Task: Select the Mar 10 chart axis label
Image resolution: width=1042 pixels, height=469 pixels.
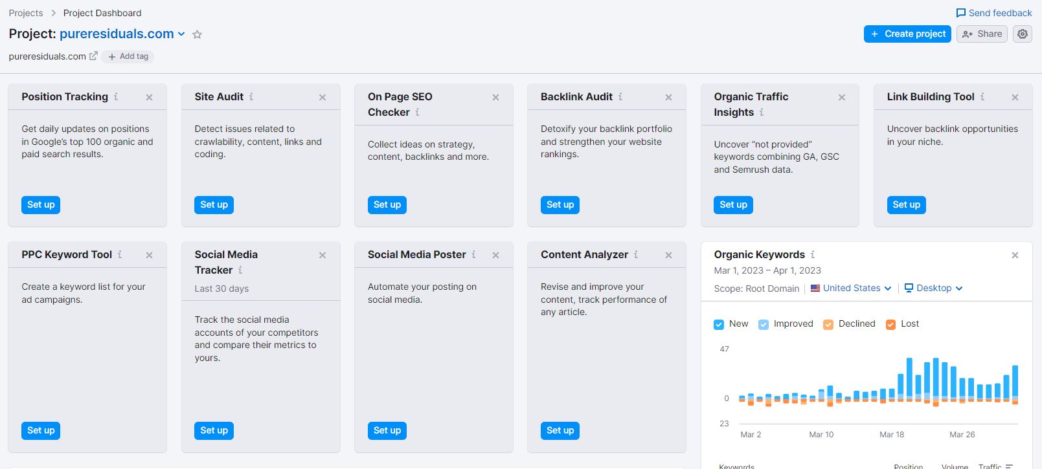Action: 821,435
